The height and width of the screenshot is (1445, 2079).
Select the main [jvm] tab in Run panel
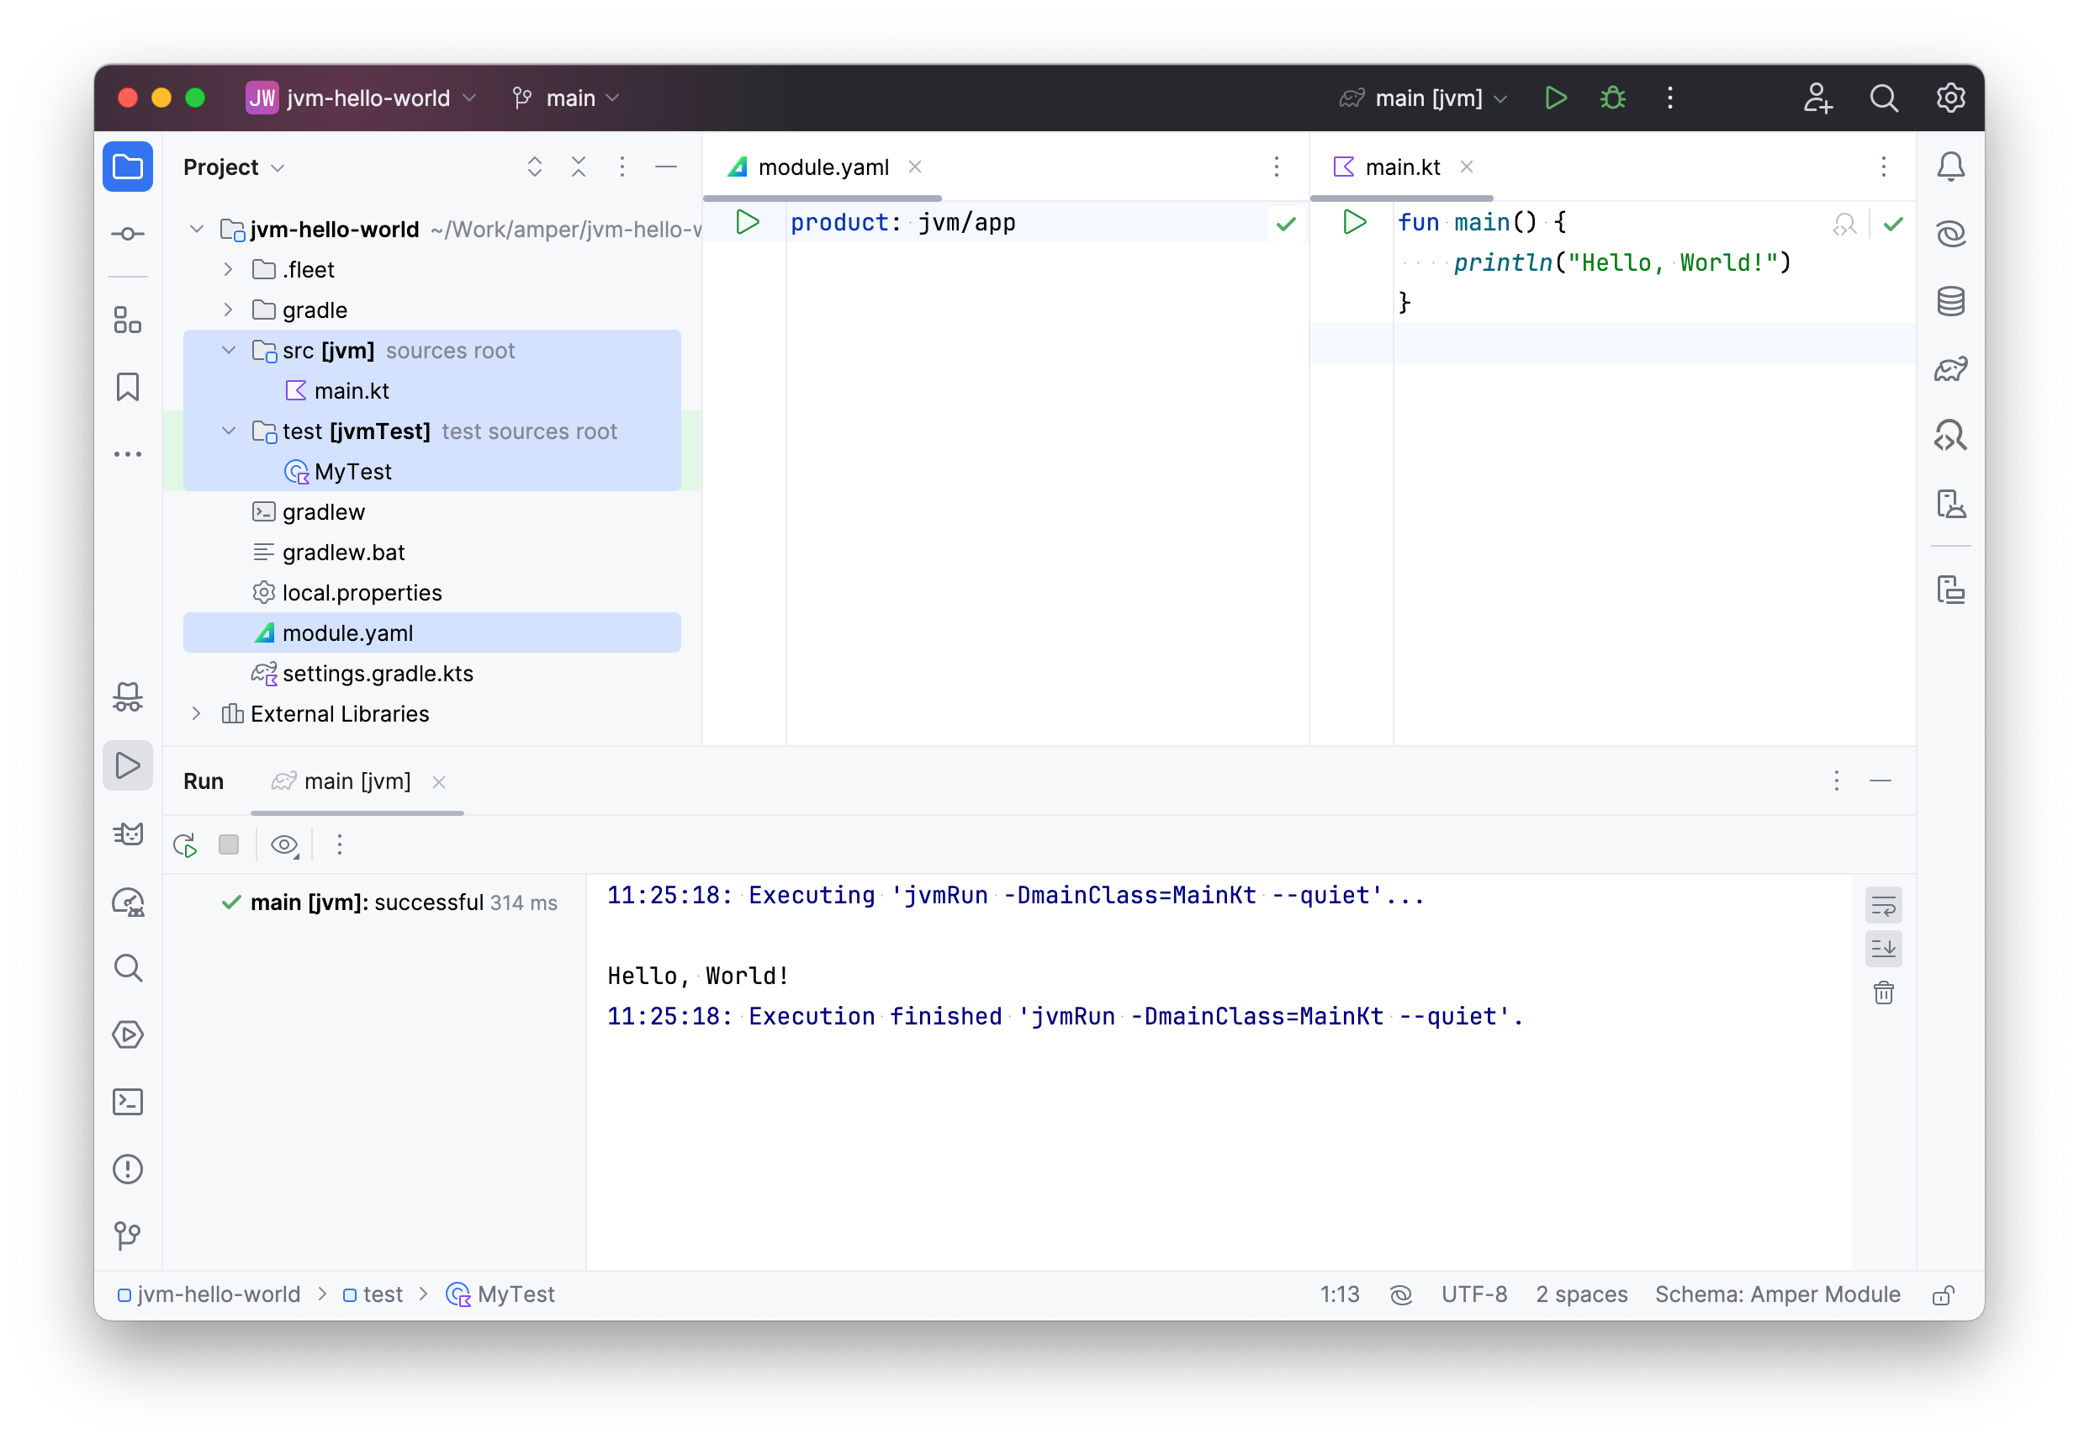point(357,781)
